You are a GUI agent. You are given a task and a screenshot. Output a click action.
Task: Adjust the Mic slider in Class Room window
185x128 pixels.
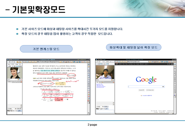pyautogui.click(x=101, y=64)
